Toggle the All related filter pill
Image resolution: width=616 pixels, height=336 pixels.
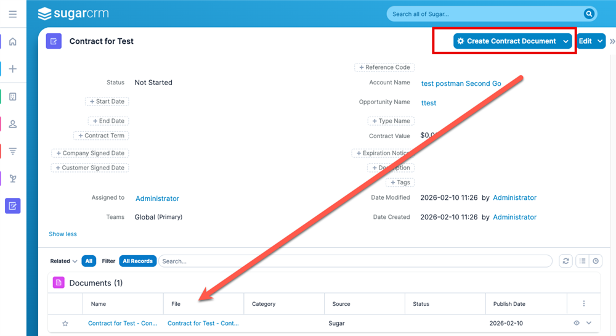pos(89,261)
